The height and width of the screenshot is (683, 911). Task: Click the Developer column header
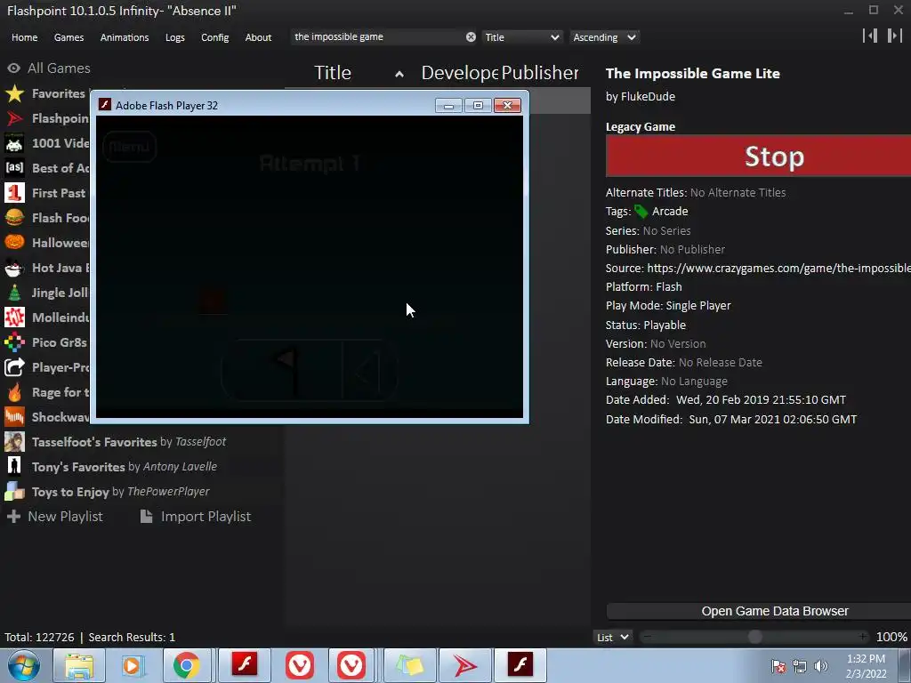[x=459, y=73]
